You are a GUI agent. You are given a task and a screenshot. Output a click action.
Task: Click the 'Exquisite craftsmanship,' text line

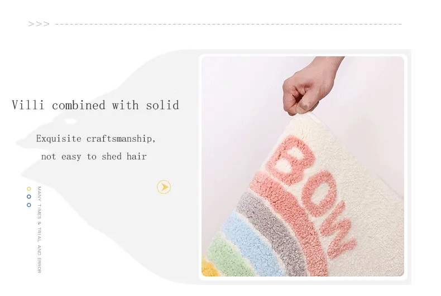click(x=95, y=139)
